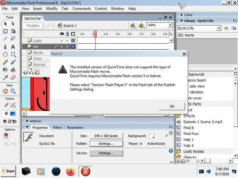
Task: Click the black and white colors icon
Action: pos(5,121)
